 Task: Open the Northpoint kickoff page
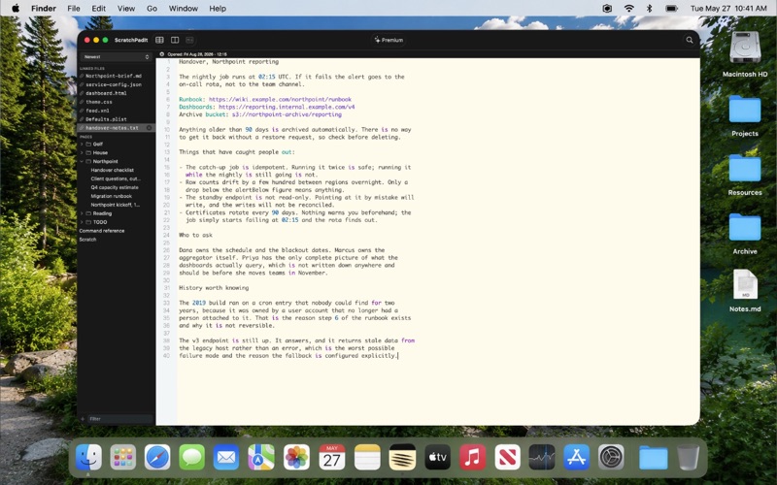115,205
